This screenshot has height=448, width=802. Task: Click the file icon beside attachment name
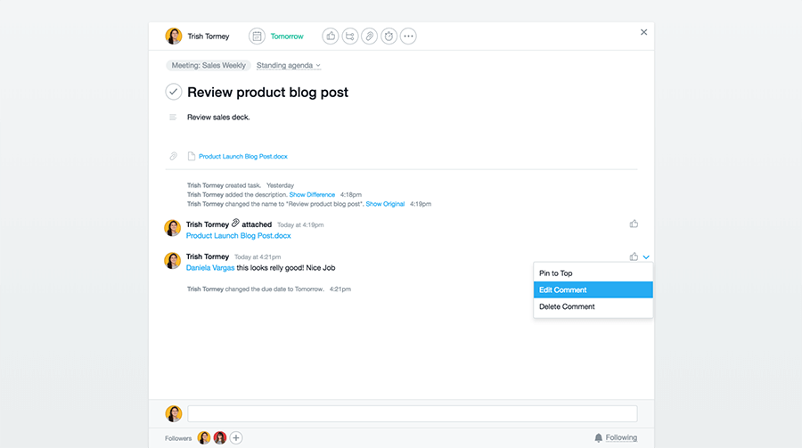point(192,157)
